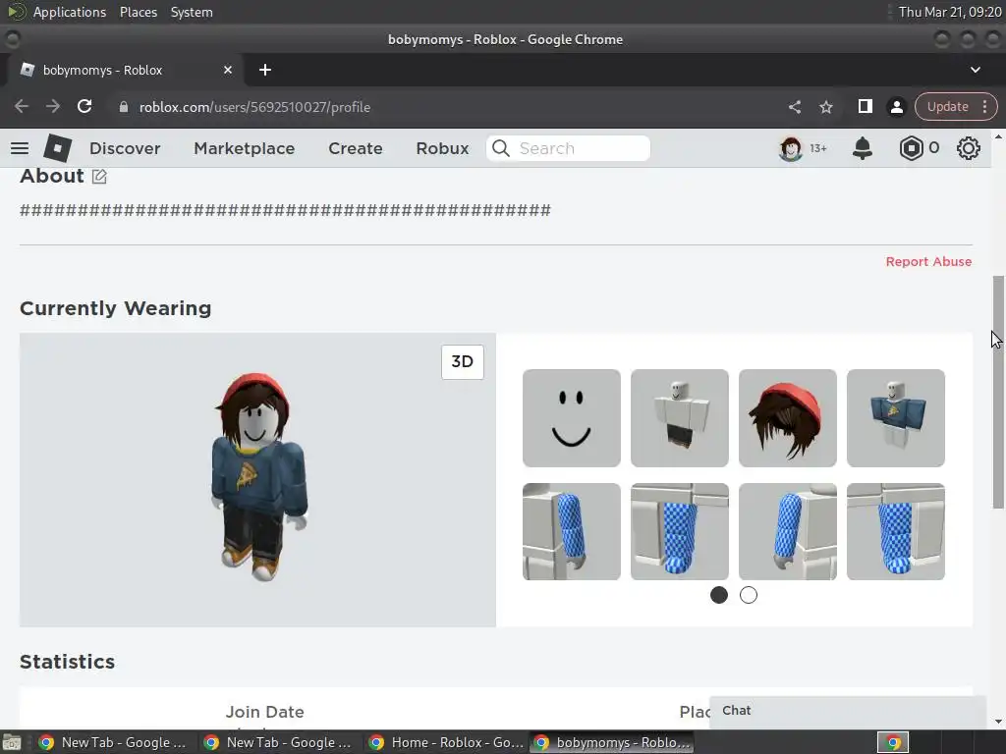Click the Currently Wearing heading
The image size is (1006, 754).
tap(116, 308)
